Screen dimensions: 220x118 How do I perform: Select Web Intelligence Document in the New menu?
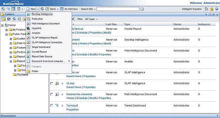click(x=45, y=24)
